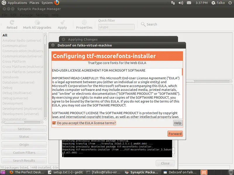Click the Forward button in Debconf

[175, 134]
